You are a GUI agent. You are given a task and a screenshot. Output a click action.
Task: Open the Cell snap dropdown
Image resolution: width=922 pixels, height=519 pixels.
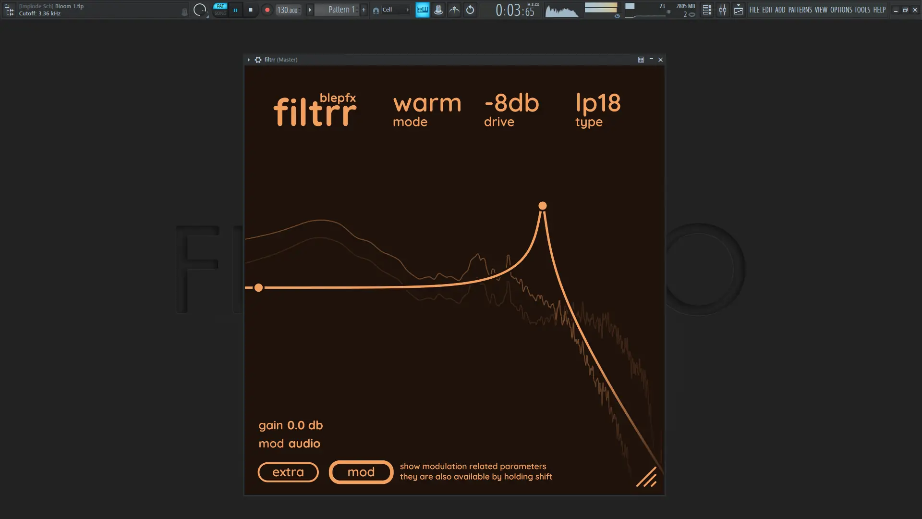394,10
